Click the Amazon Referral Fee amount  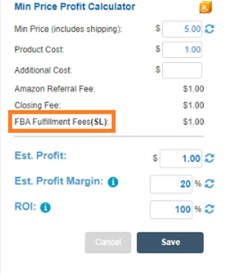point(194,89)
